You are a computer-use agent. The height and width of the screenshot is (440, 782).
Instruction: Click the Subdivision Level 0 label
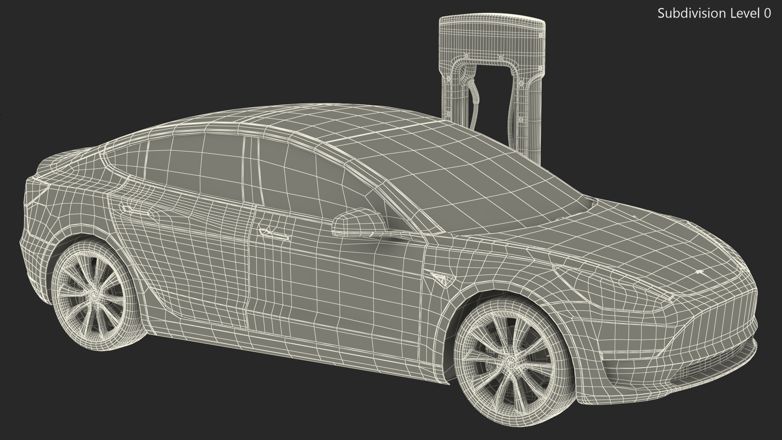(x=714, y=13)
